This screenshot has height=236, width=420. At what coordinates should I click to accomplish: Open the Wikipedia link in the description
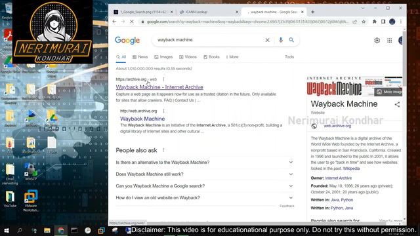[351, 168]
